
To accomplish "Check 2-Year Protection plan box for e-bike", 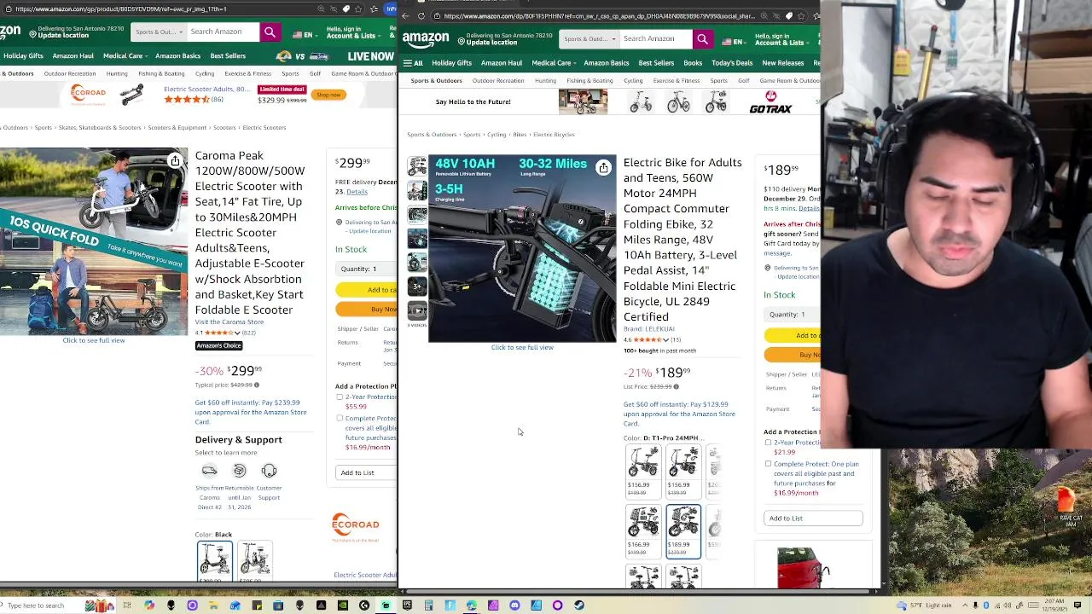I will coord(768,443).
